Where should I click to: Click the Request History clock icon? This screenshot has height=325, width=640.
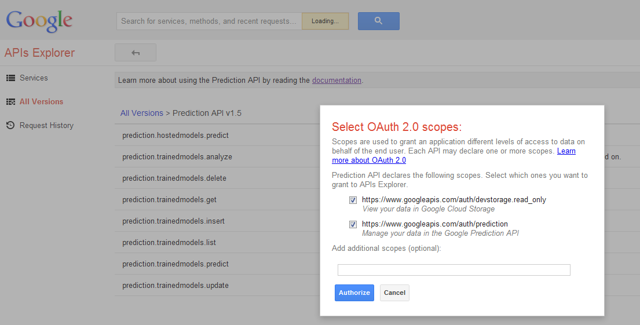[10, 126]
